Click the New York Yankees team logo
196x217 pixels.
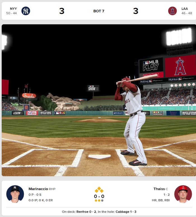pos(26,11)
